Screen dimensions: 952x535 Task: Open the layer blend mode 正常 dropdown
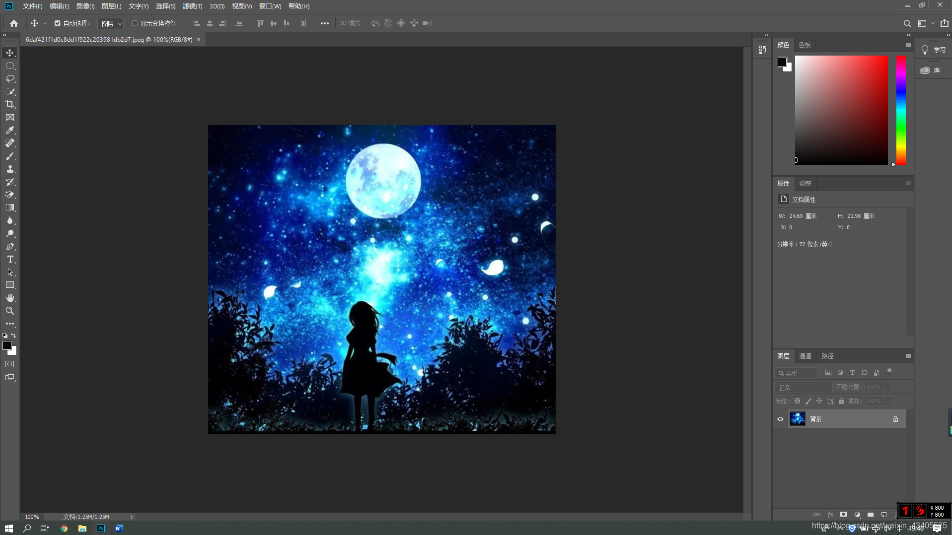(x=804, y=387)
